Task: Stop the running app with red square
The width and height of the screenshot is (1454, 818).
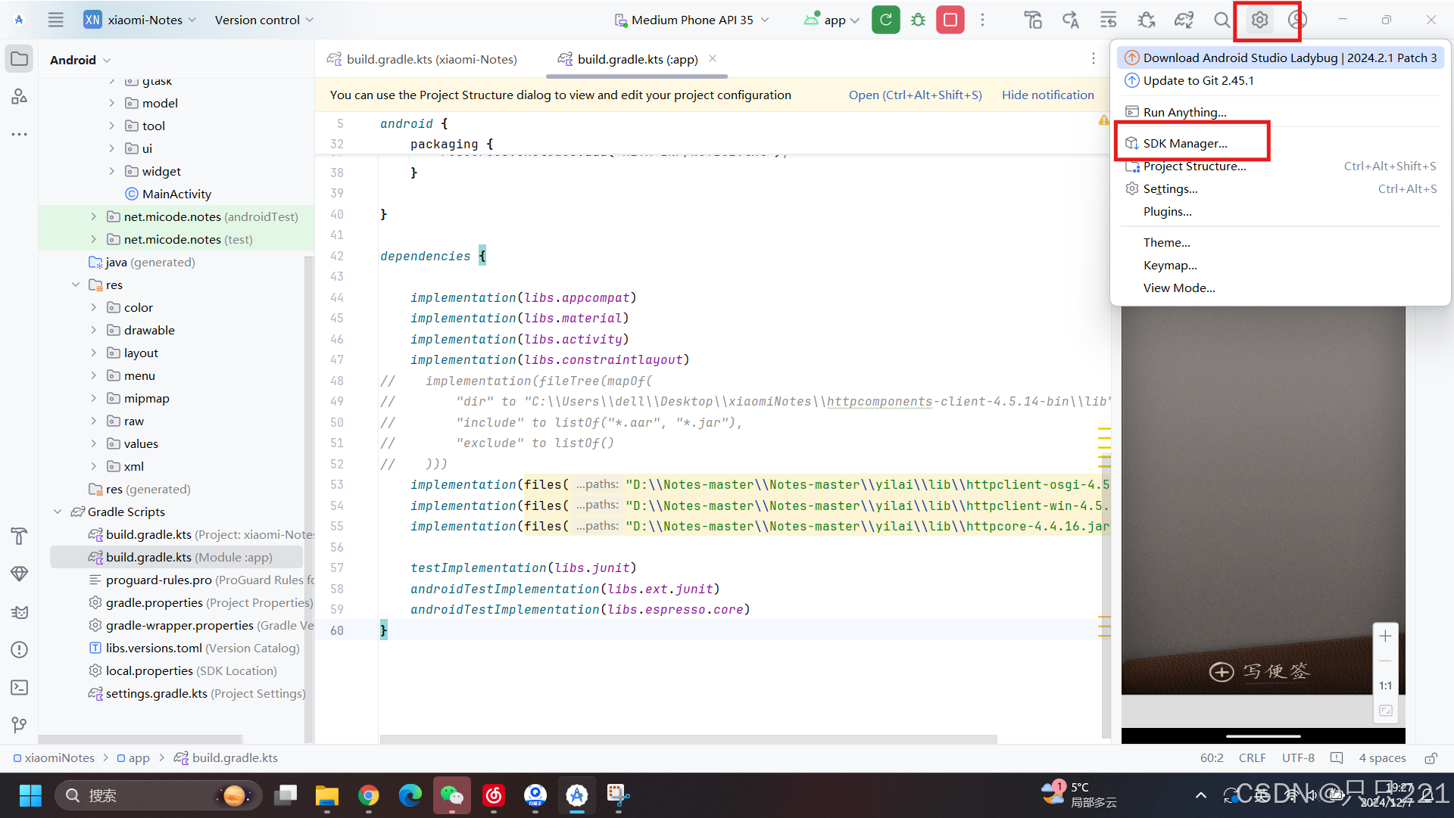Action: [x=950, y=20]
